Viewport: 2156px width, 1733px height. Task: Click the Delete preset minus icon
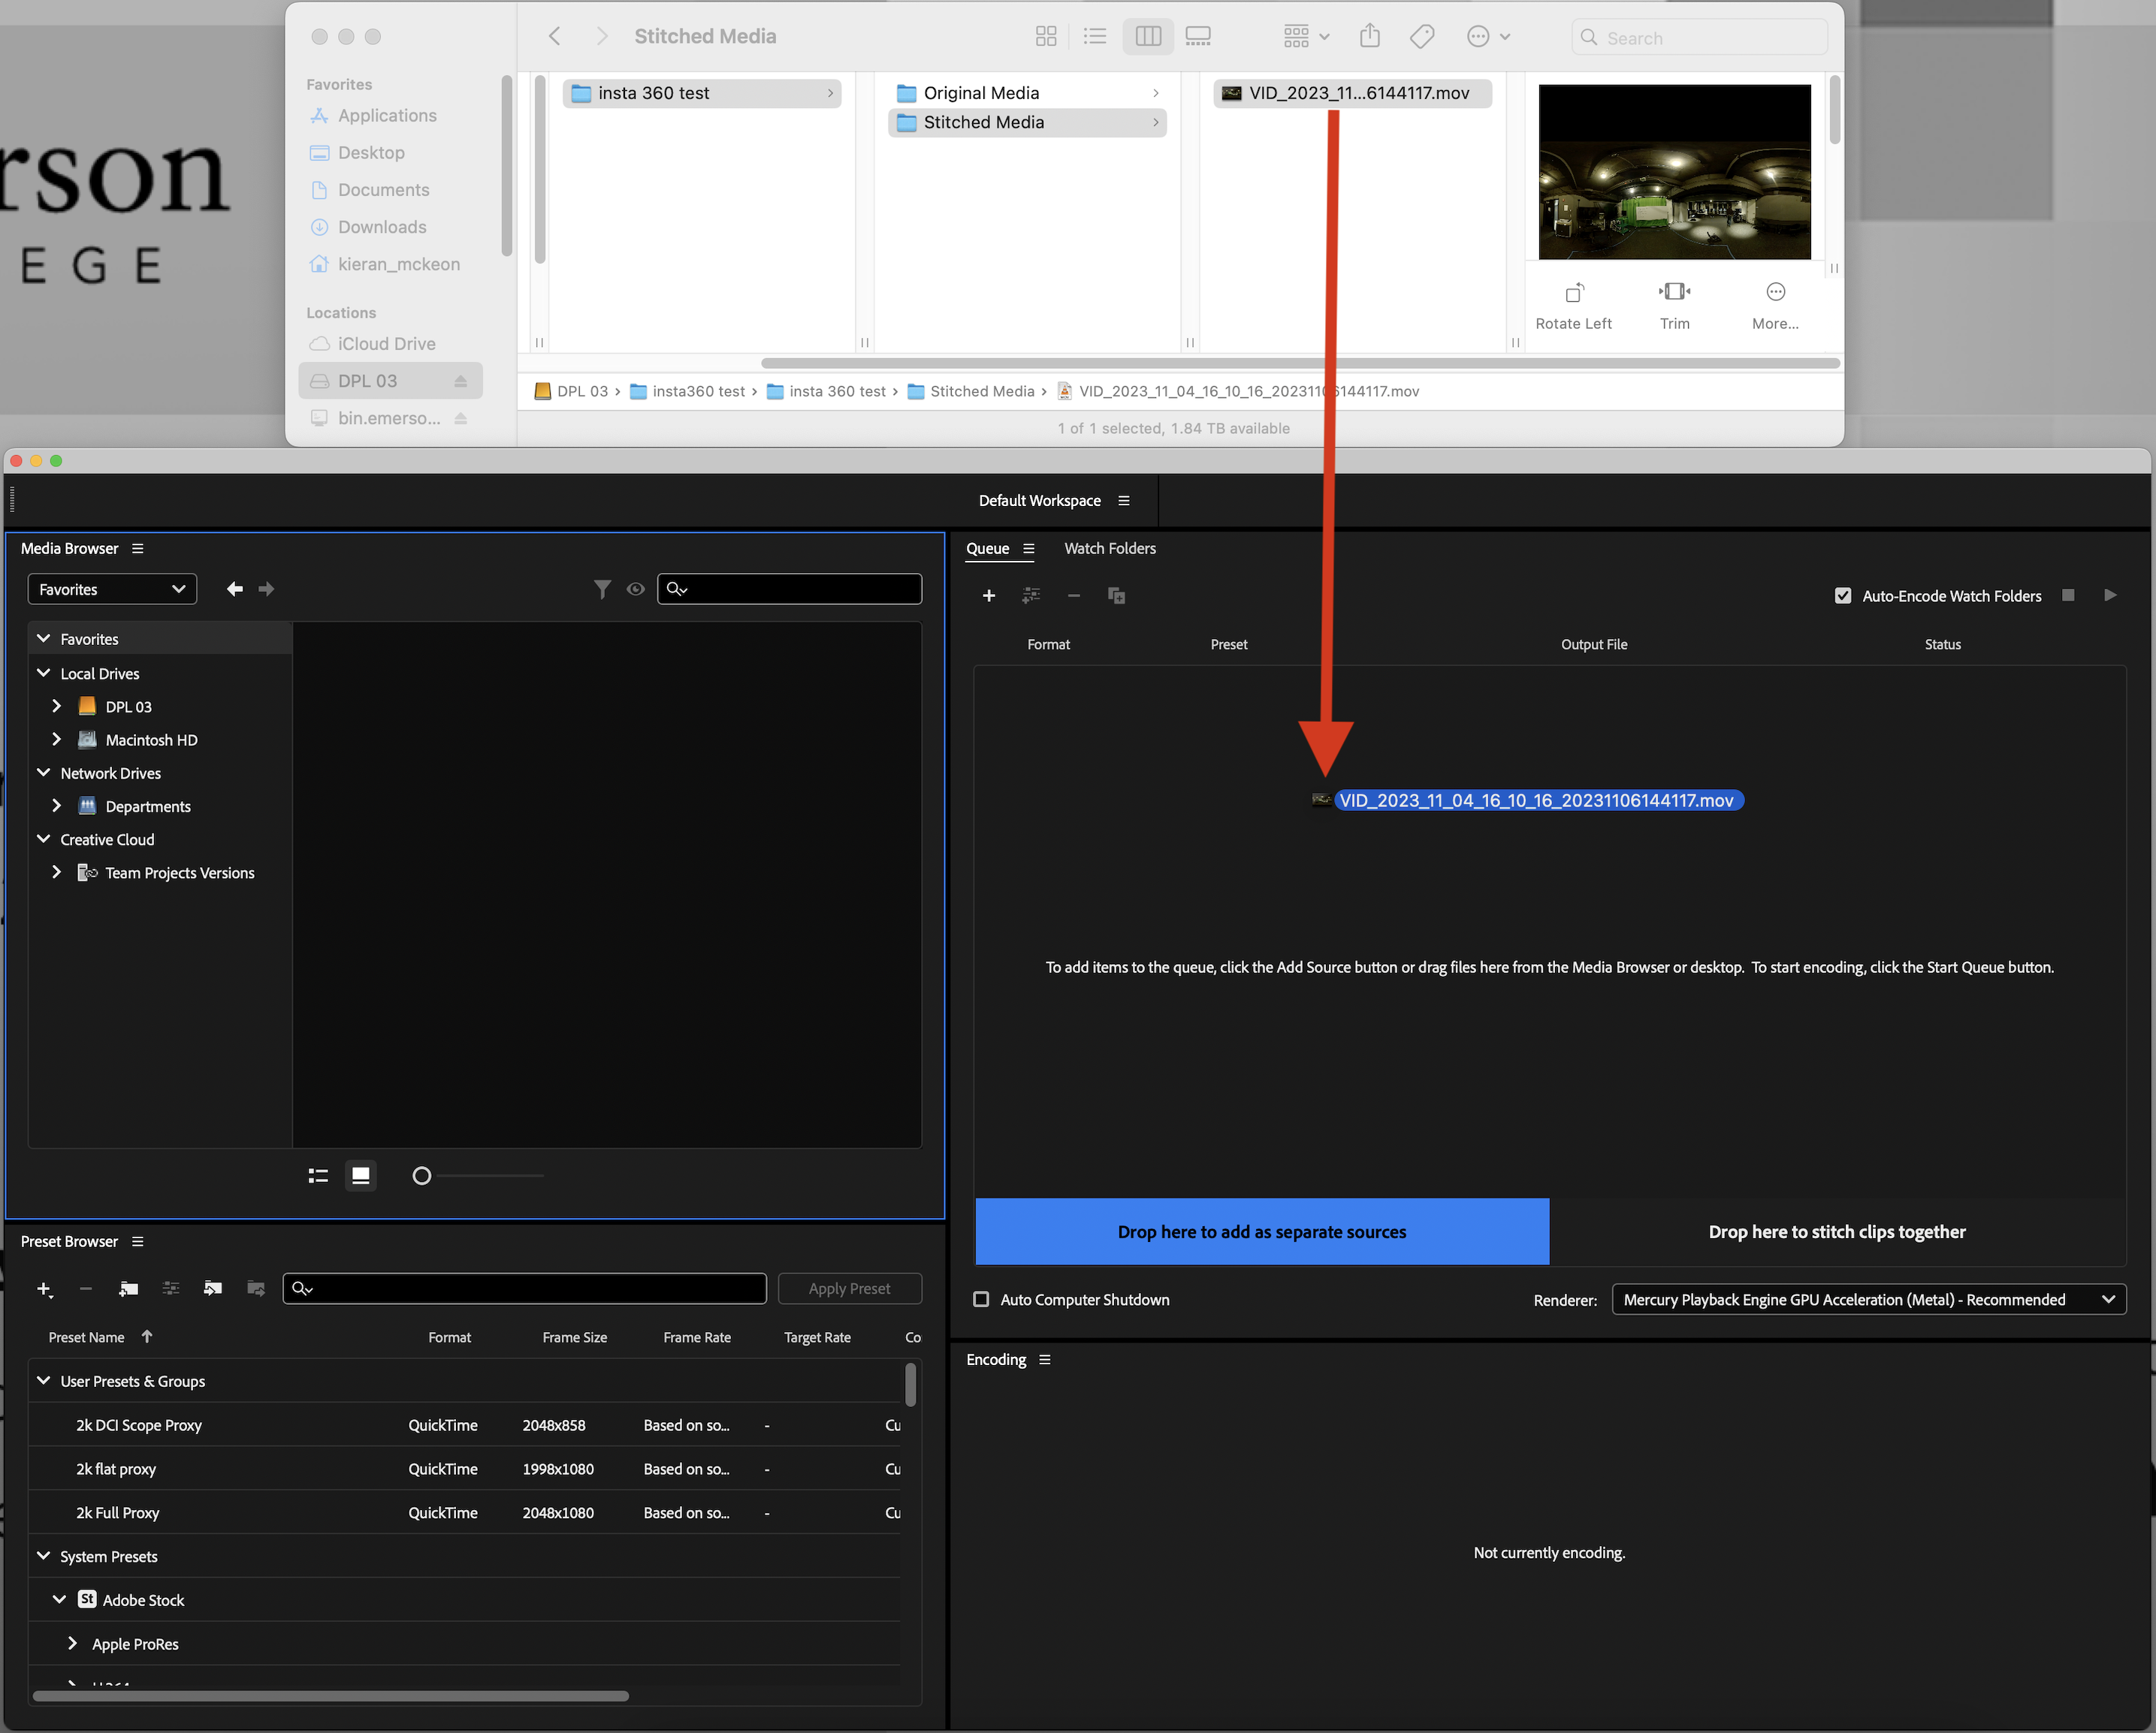(86, 1289)
